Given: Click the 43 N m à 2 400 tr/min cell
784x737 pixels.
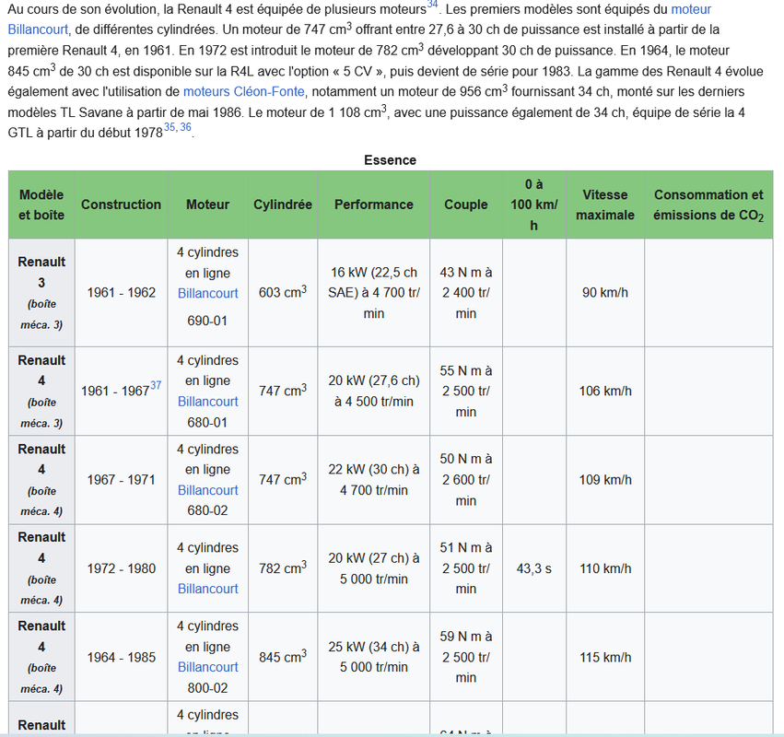Looking at the screenshot, I should (466, 293).
